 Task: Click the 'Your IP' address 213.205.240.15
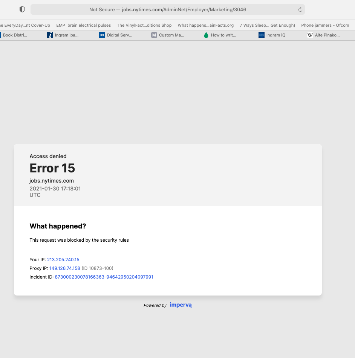click(63, 260)
